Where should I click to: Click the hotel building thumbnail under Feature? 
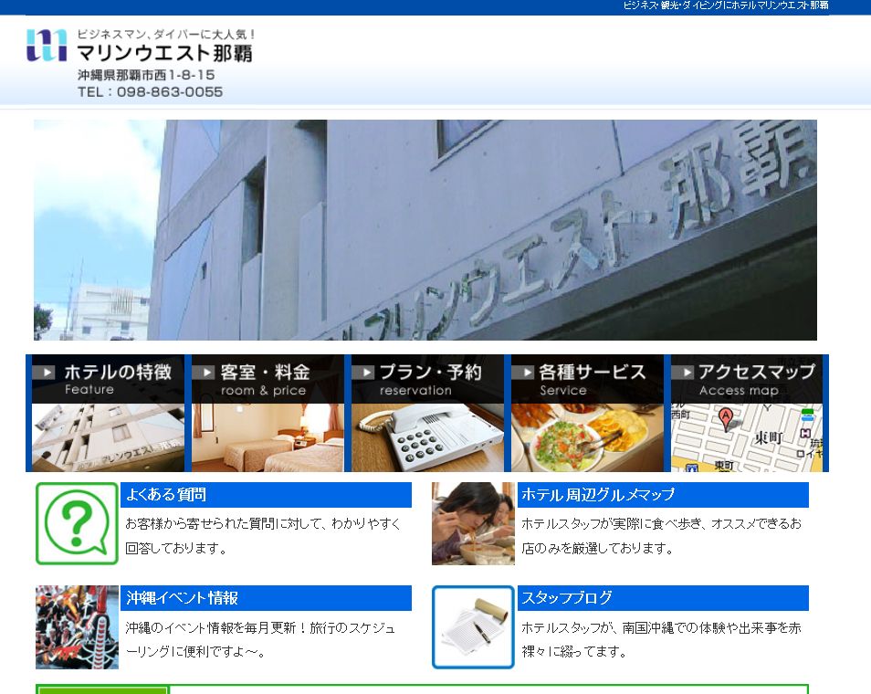[x=108, y=437]
